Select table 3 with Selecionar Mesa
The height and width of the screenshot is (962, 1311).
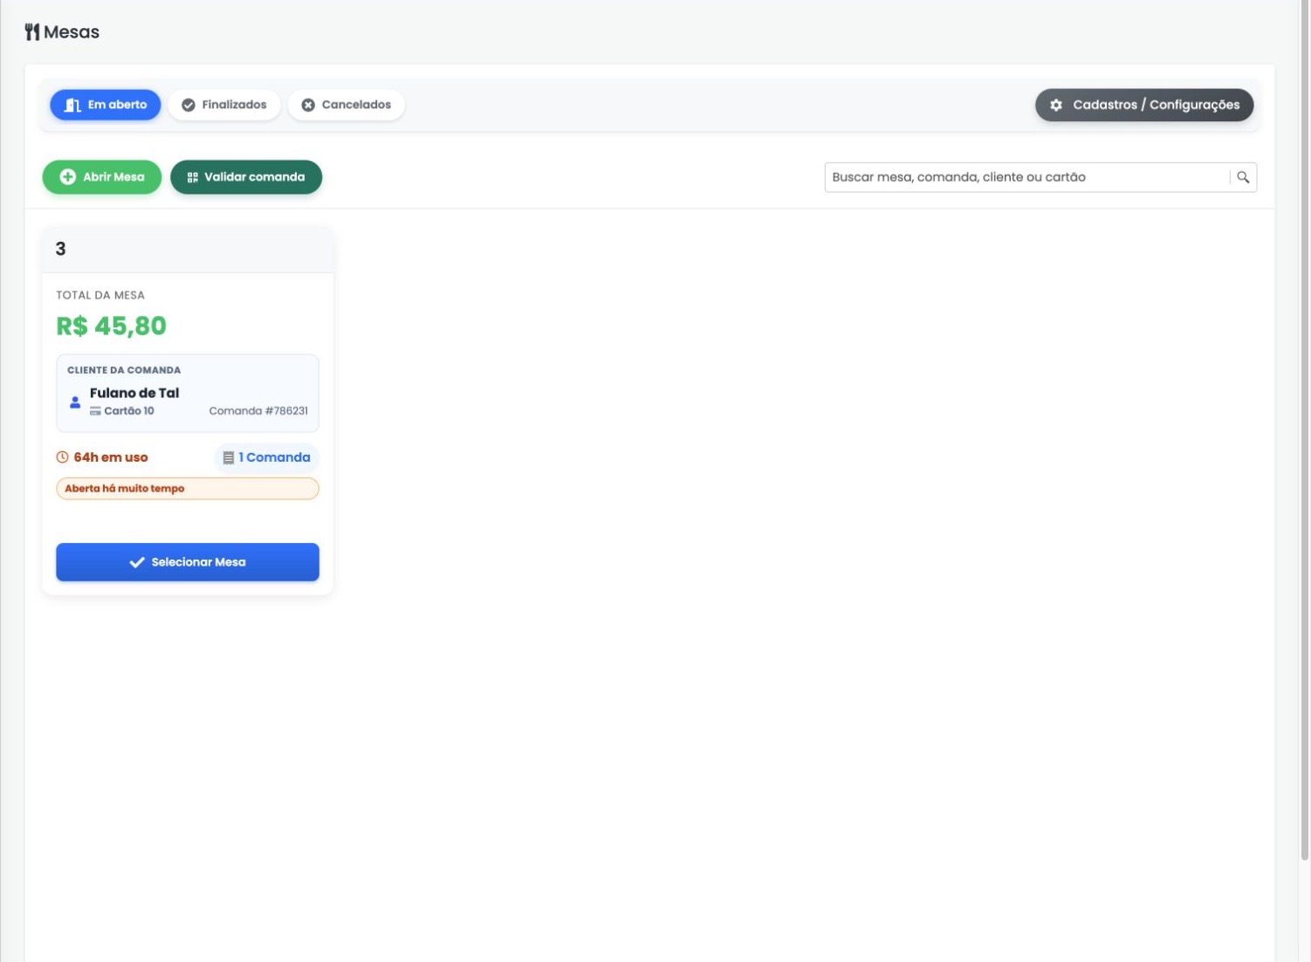click(x=188, y=562)
